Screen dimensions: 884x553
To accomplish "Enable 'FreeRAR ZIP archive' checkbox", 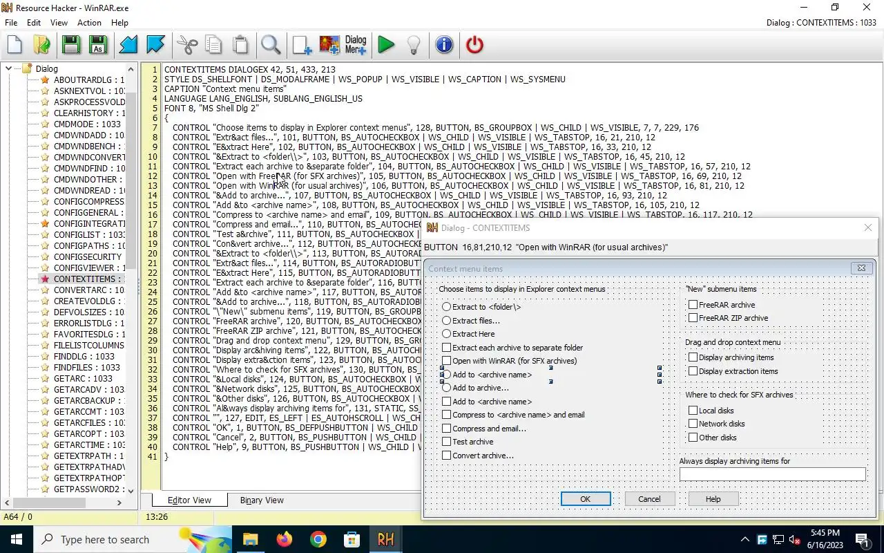I will coord(693,318).
